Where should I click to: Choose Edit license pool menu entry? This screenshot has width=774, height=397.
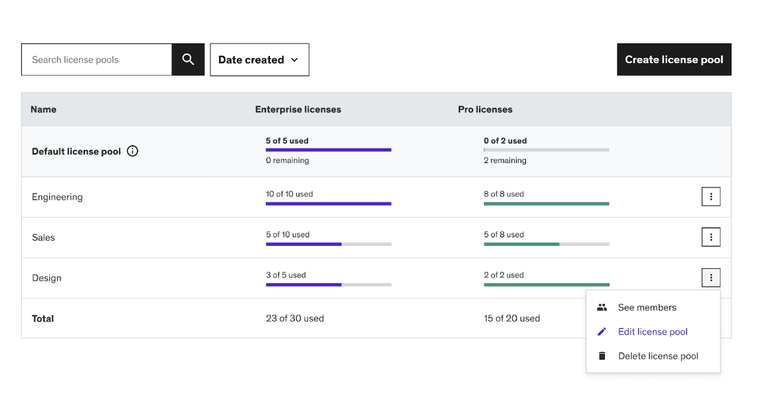[x=653, y=332]
